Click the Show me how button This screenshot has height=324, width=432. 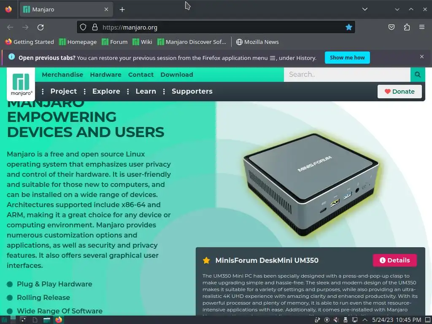[x=347, y=57]
